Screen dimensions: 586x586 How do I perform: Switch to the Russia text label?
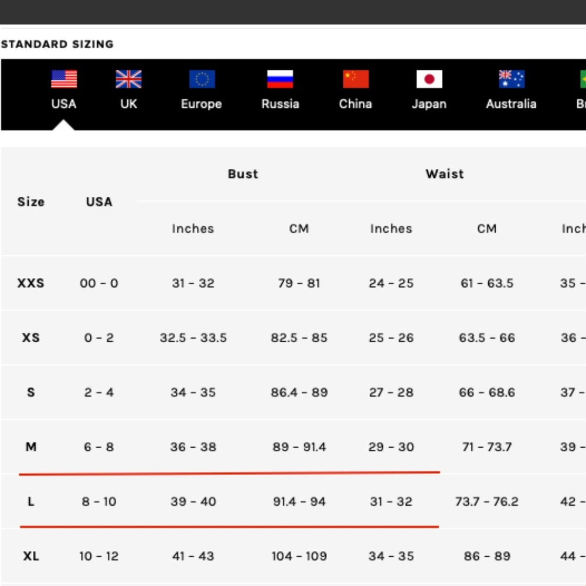pos(280,104)
